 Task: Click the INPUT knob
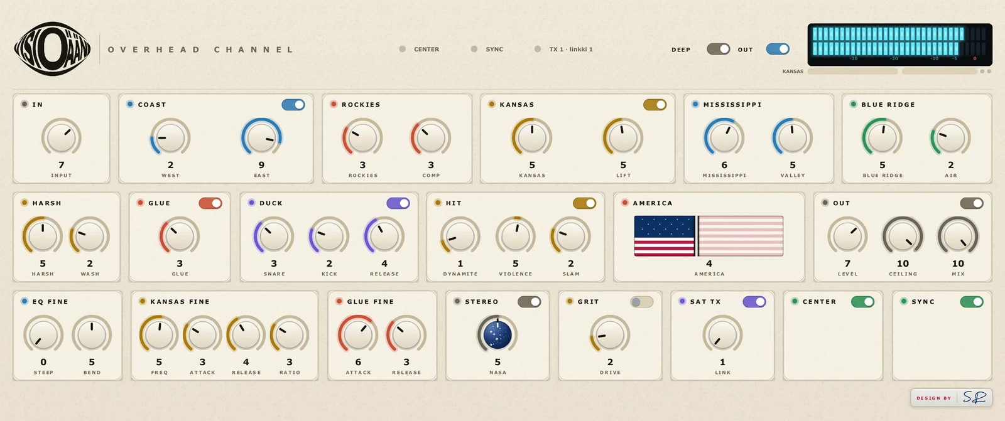point(62,137)
